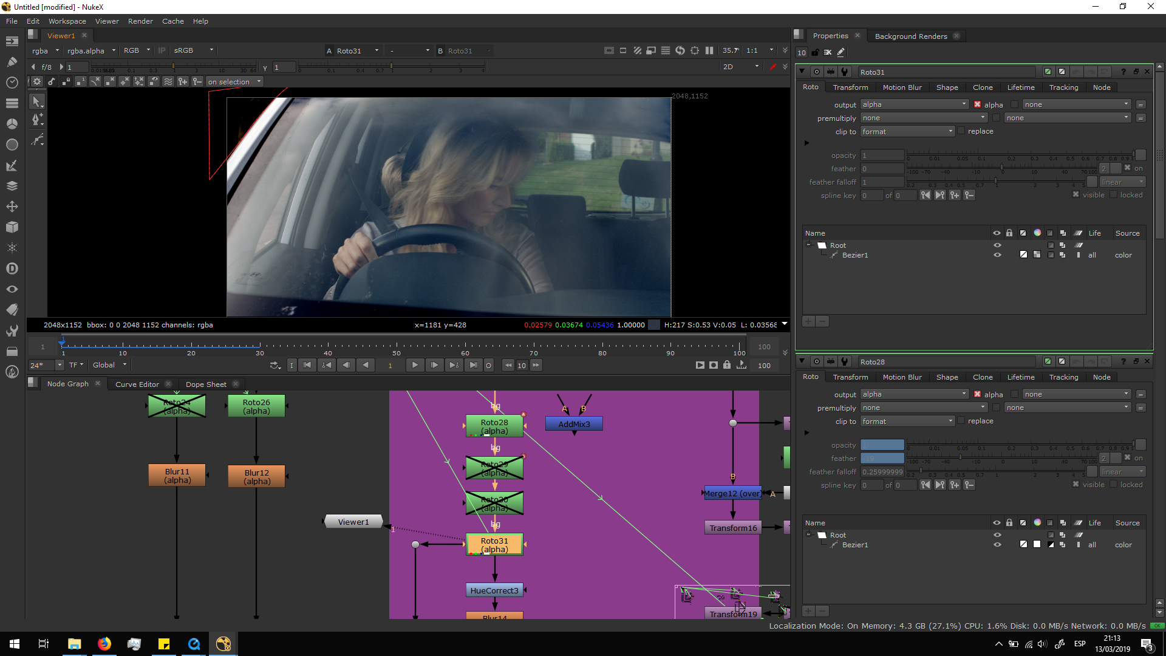The image size is (1166, 656).
Task: Play the timeline forward
Action: pos(415,365)
